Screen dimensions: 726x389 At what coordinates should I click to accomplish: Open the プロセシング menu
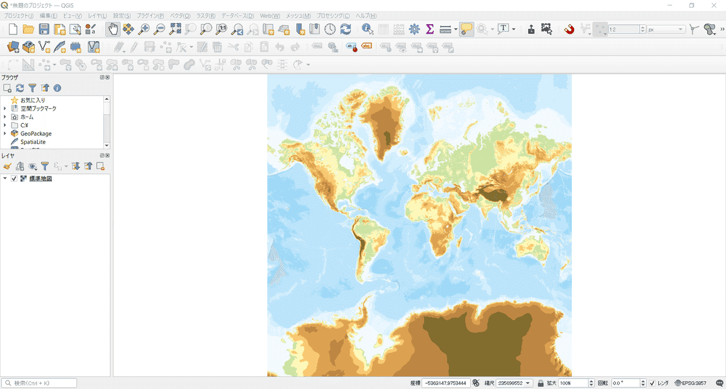(333, 15)
